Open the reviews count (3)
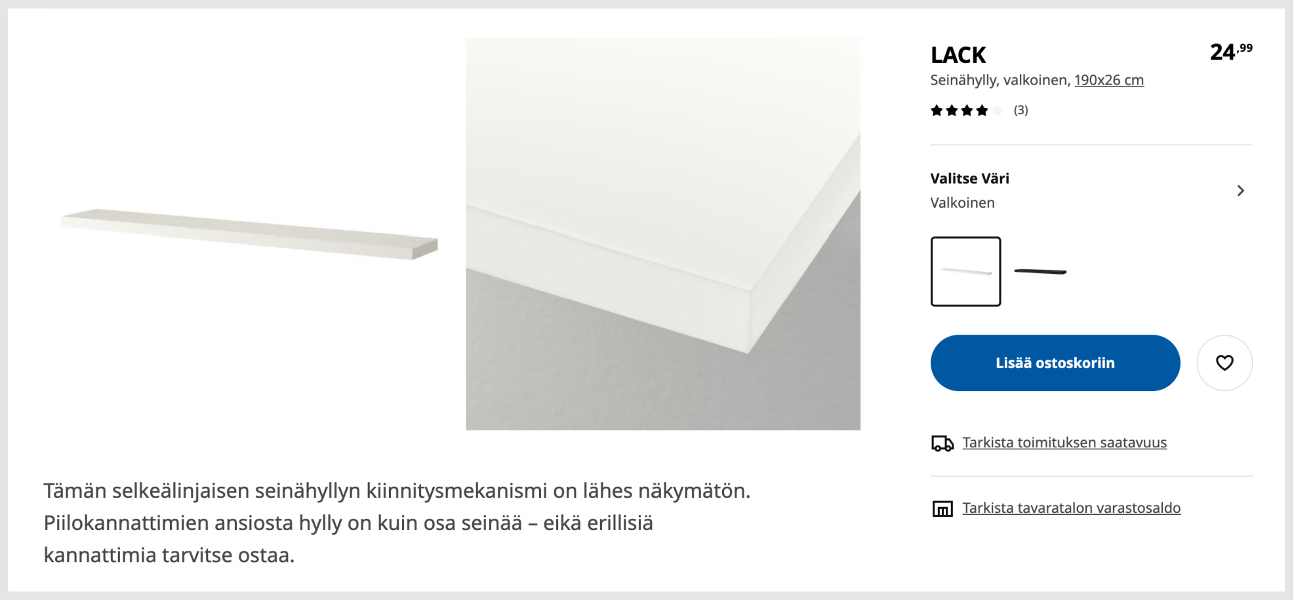This screenshot has height=600, width=1294. point(1021,110)
